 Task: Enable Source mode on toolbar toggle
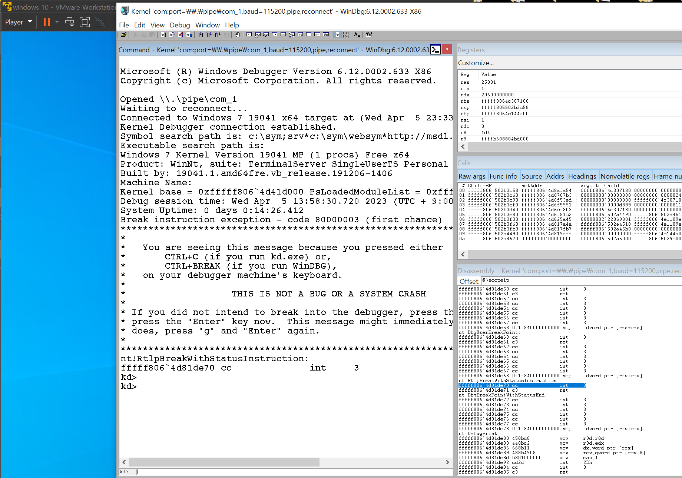point(337,34)
